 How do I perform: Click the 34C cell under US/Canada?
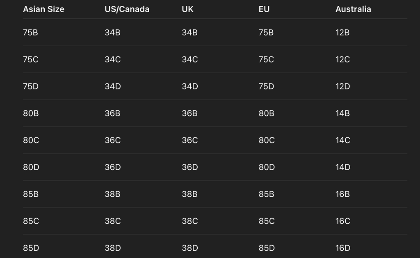(x=112, y=60)
